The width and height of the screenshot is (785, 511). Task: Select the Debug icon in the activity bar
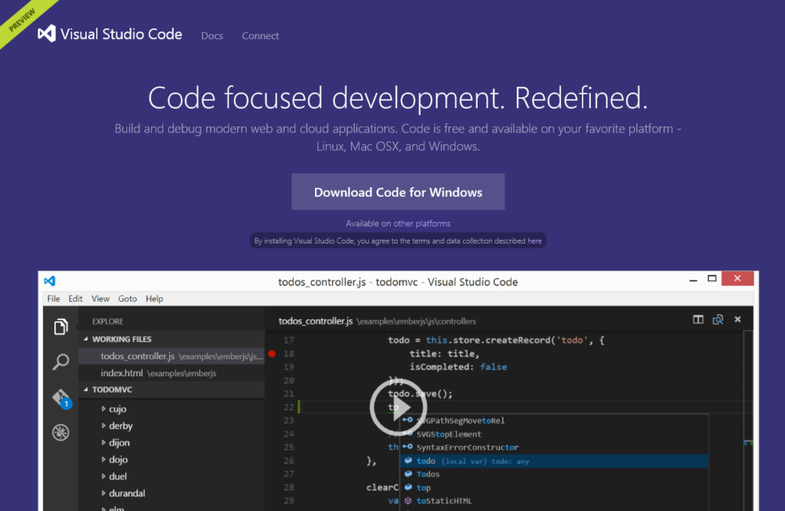[61, 432]
